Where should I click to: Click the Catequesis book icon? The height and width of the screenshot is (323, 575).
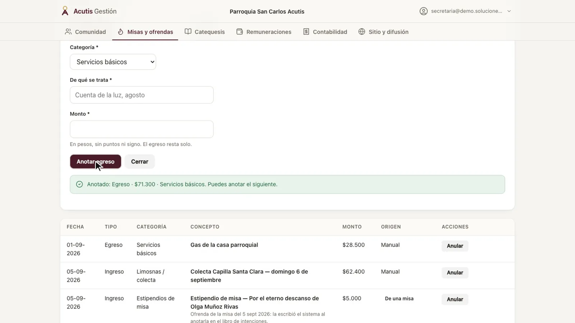click(x=188, y=32)
